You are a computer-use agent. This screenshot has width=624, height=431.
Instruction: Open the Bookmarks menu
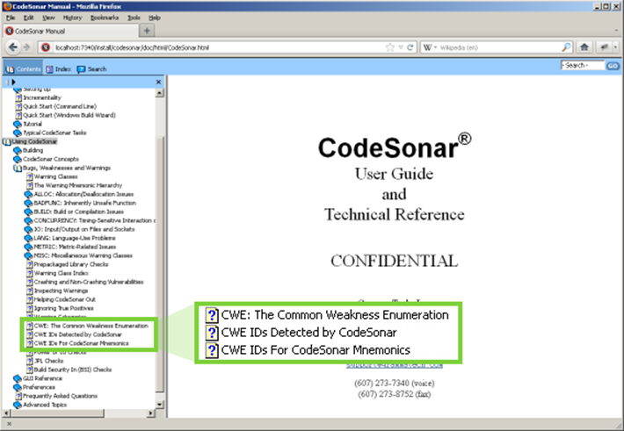pyautogui.click(x=105, y=18)
